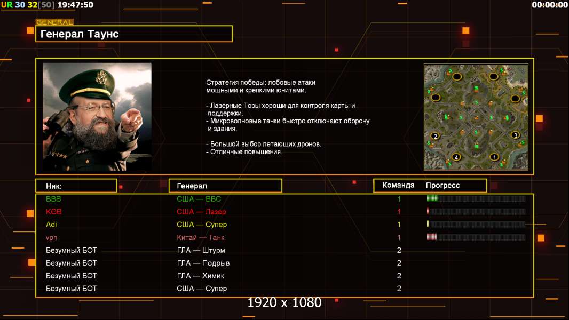The image size is (569, 320).
Task: Click the 'Китай — Танк' general cell
Action: (200, 237)
